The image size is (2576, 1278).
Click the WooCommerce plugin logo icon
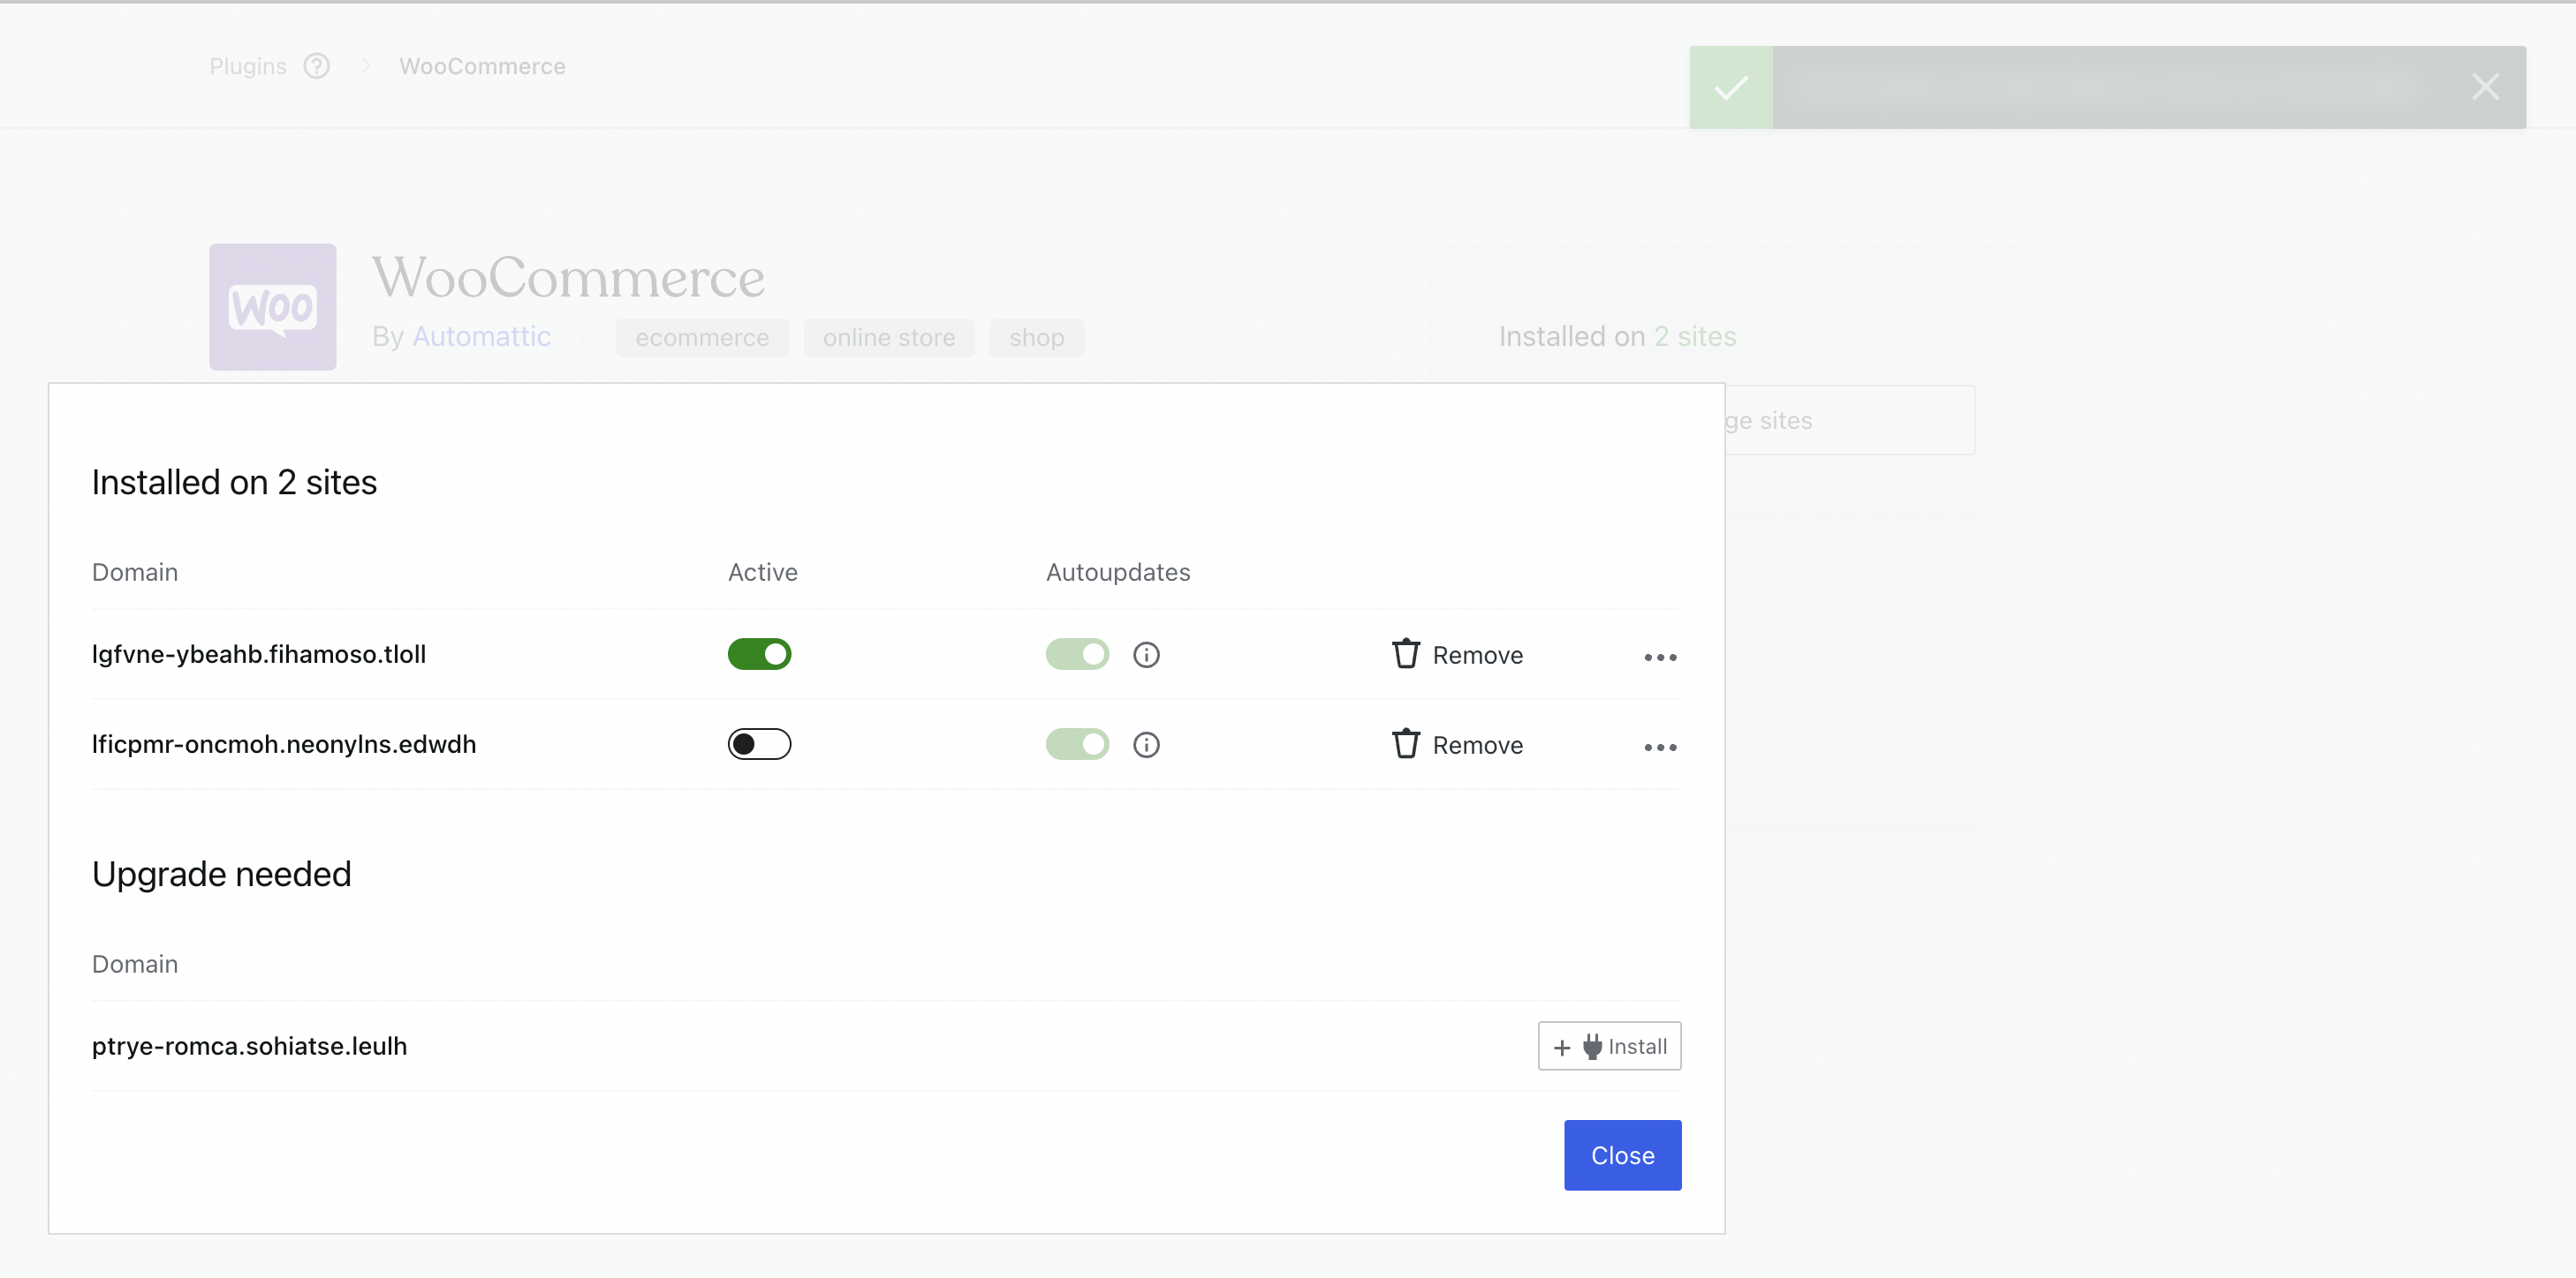click(x=272, y=307)
